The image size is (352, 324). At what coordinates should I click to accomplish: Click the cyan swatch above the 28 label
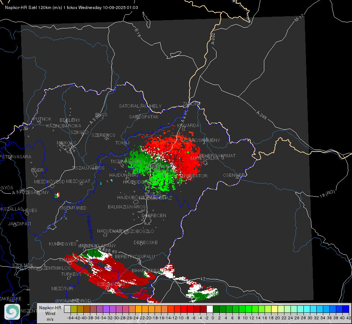point(307,309)
